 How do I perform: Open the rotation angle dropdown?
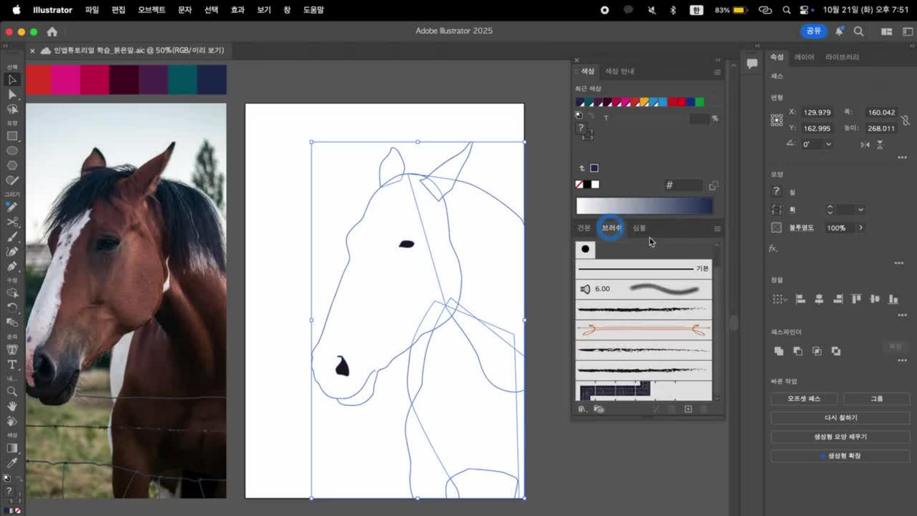click(829, 144)
